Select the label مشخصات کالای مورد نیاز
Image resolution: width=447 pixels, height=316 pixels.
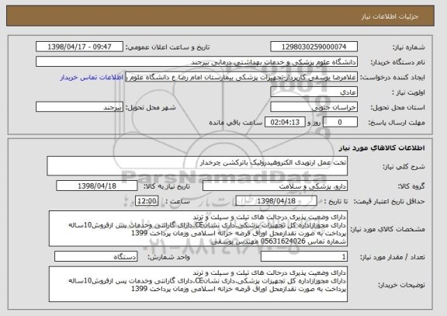[387, 229]
